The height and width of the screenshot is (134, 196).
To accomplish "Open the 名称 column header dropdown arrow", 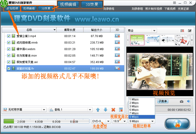I will click(x=55, y=30).
